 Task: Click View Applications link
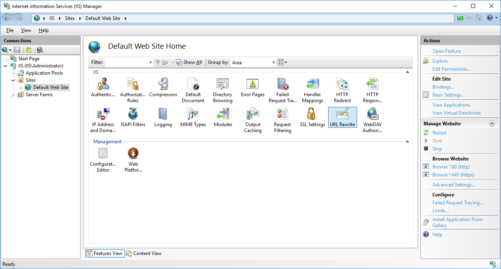pos(451,105)
